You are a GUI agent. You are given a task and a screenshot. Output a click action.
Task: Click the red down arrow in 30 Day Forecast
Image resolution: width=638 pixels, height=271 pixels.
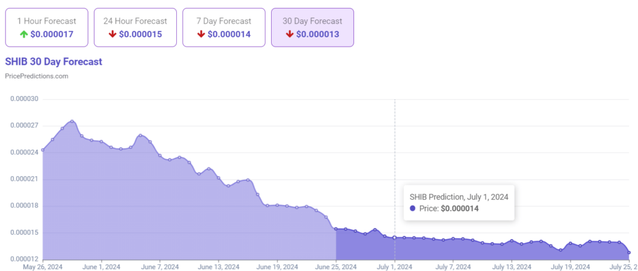290,34
